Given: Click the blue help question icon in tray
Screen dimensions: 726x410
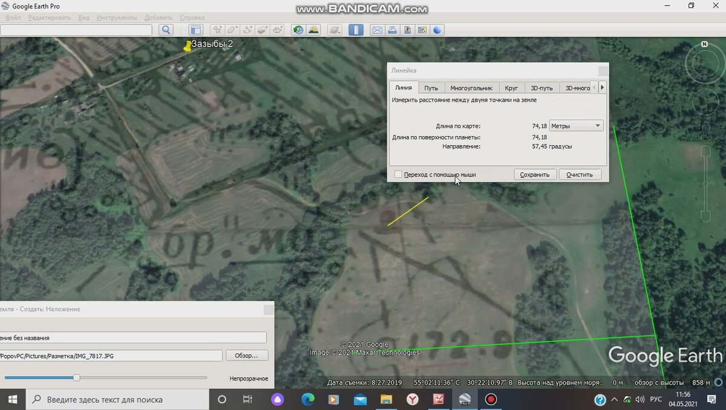Looking at the screenshot, I should point(600,399).
